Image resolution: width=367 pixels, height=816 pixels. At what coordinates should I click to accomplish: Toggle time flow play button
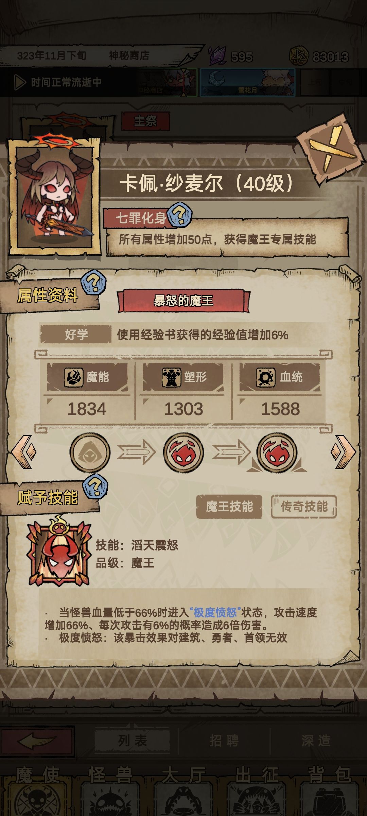20,82
